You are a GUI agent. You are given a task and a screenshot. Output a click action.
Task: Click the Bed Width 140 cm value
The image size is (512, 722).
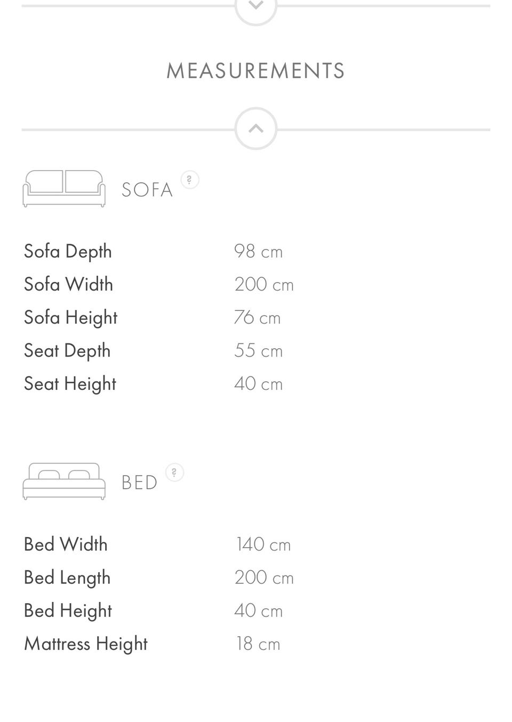point(263,544)
